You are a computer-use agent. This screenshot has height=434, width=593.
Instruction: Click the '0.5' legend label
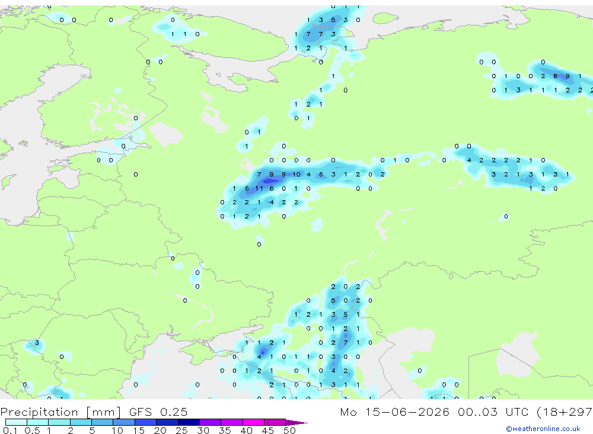point(32,430)
